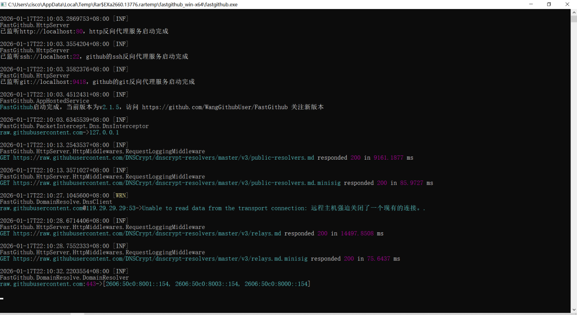Click the vertical scrollbar thumb
This screenshot has height=315, width=577.
click(574, 19)
